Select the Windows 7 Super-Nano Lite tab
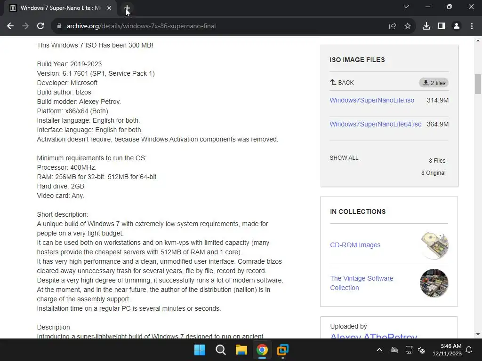 (60, 8)
